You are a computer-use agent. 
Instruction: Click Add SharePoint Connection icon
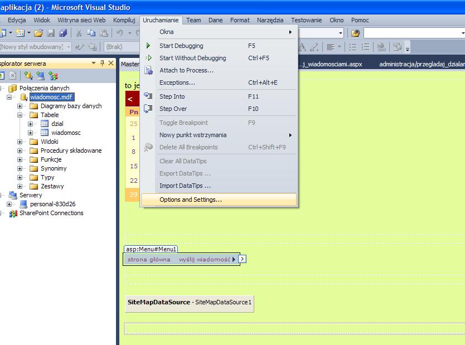(53, 76)
